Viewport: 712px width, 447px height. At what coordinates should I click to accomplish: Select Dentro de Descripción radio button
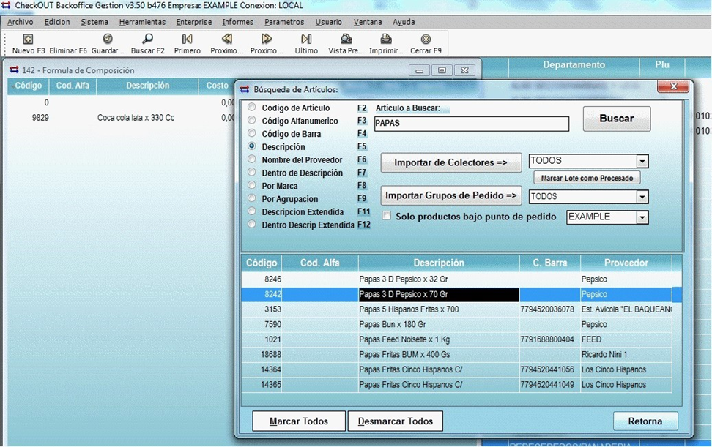[x=251, y=172]
